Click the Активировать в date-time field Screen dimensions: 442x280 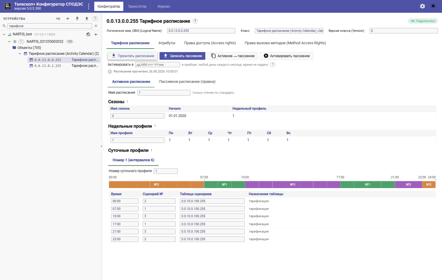pos(157,65)
